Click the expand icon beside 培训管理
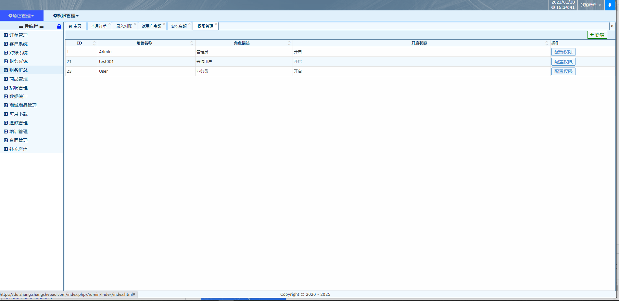This screenshot has width=619, height=301. pyautogui.click(x=6, y=132)
